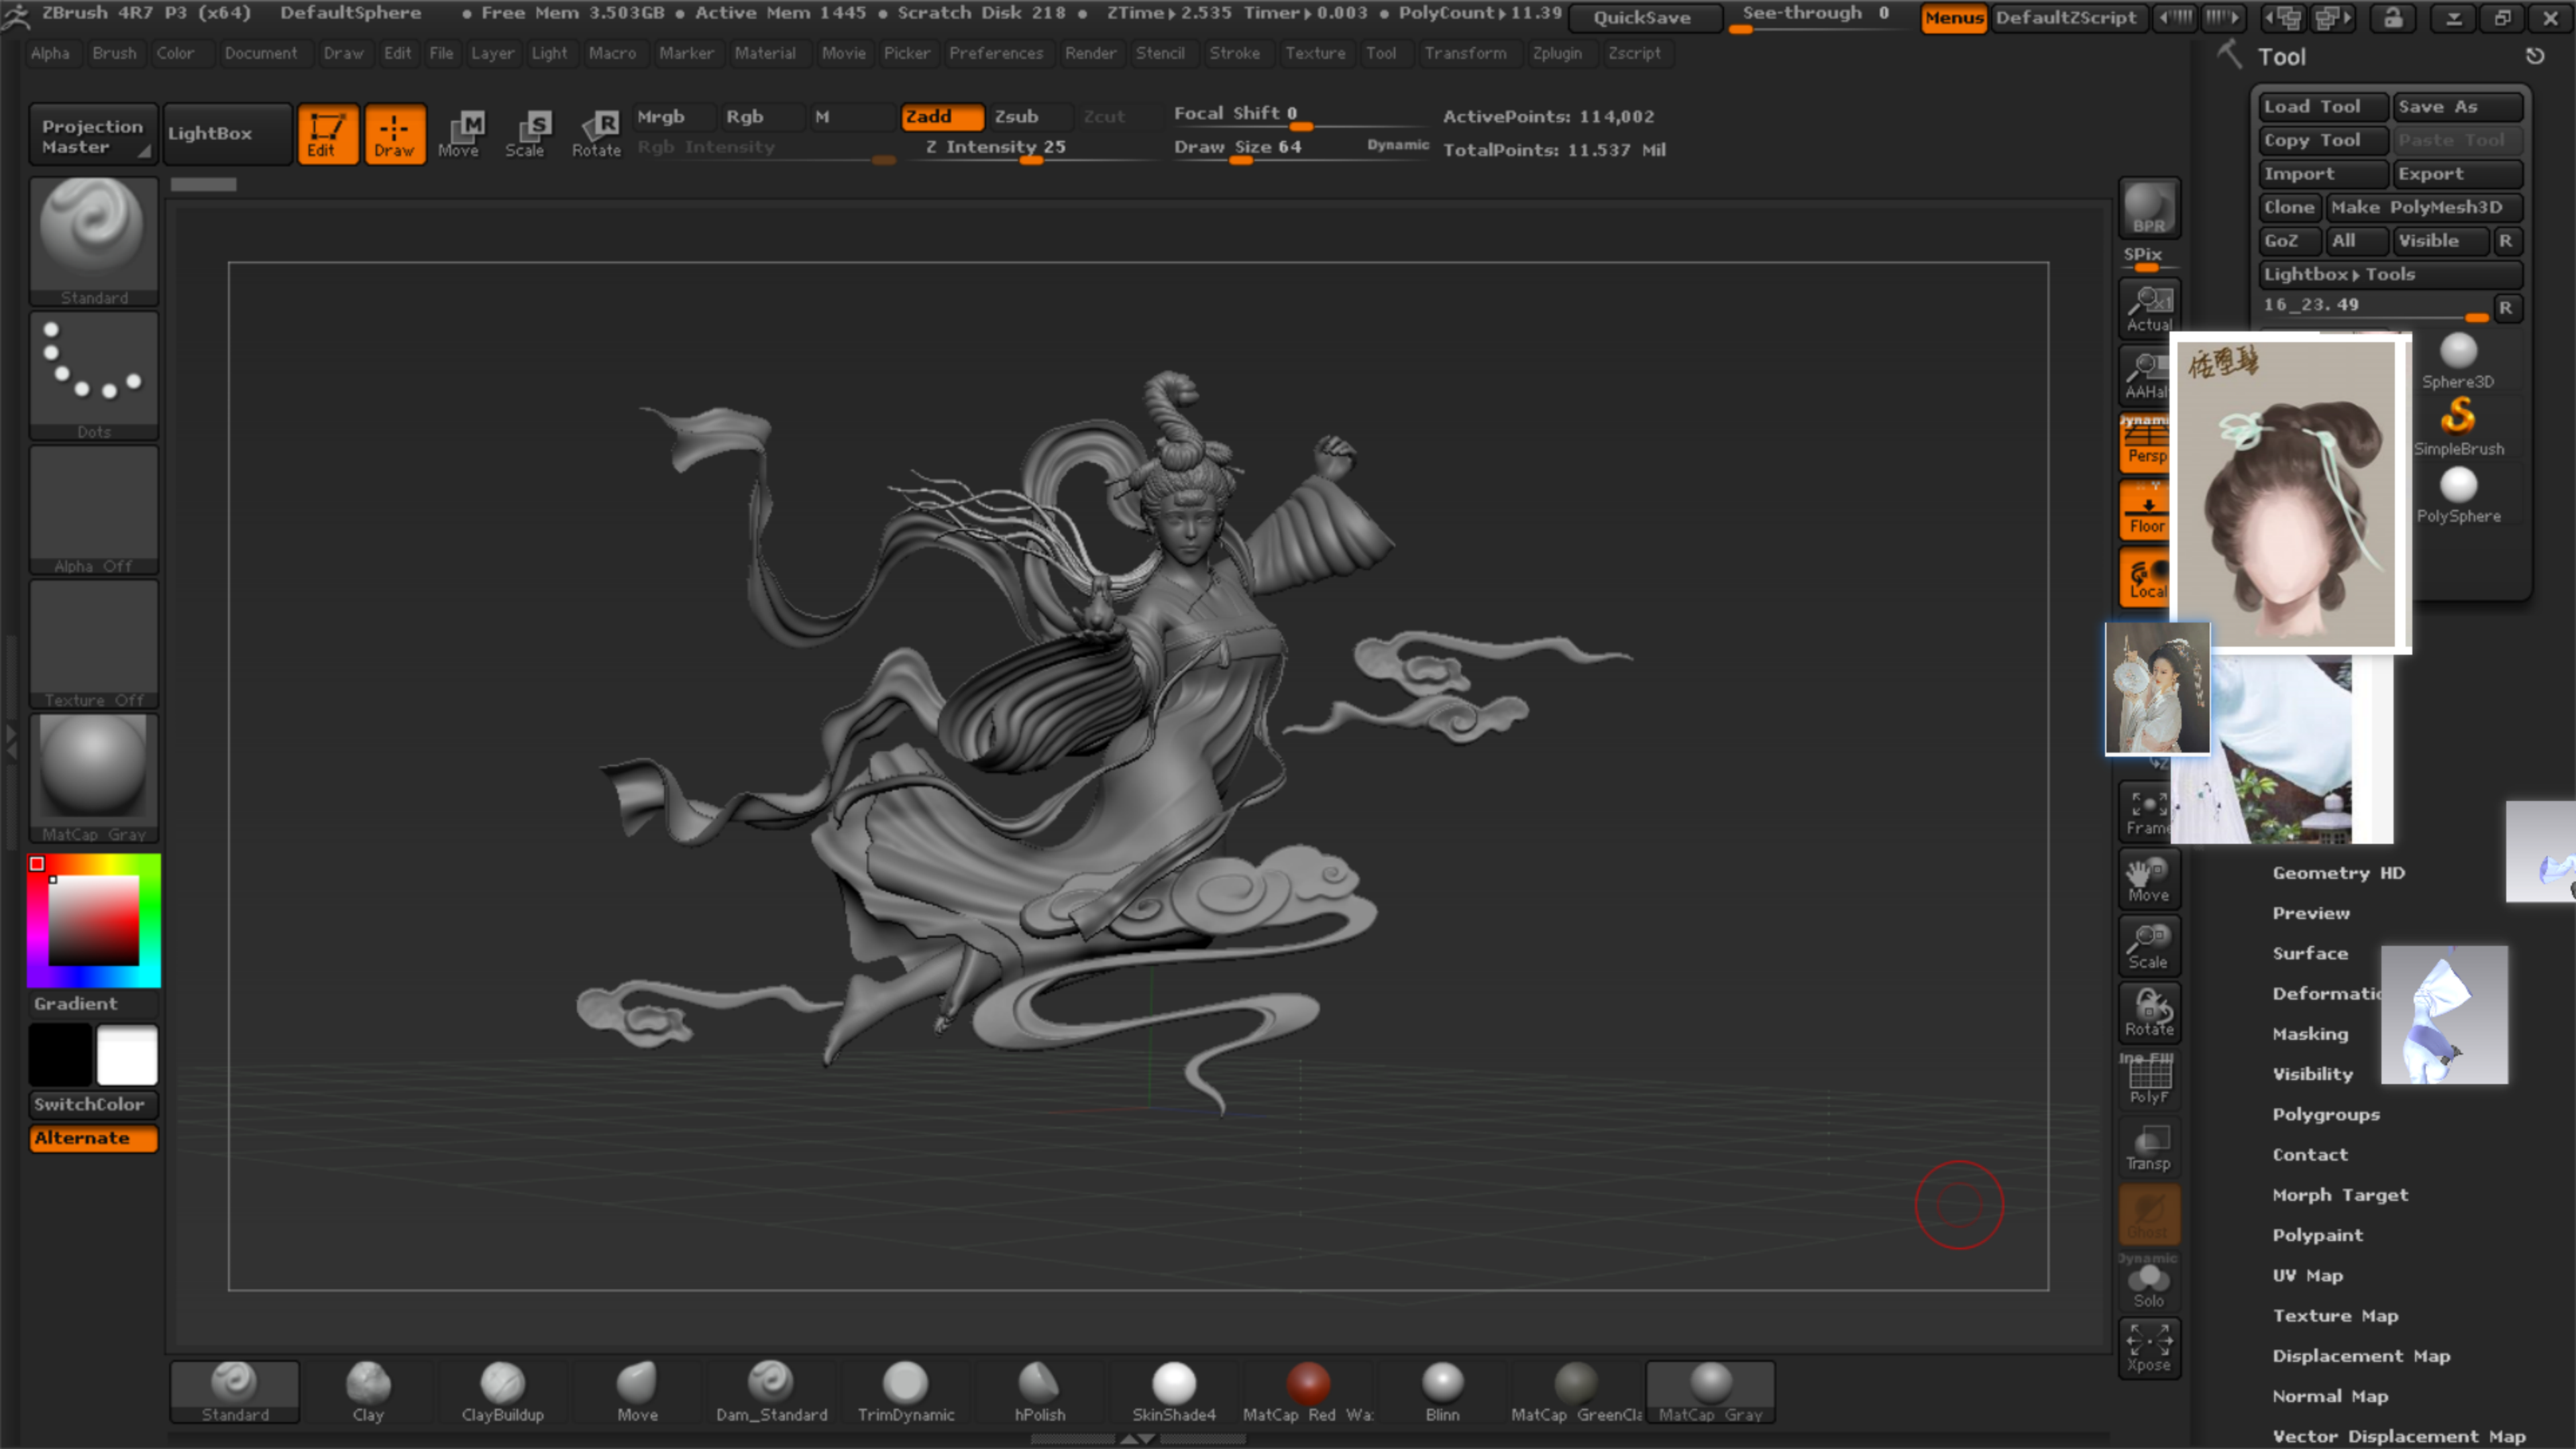
Task: Expand the Polypaint subpalette
Action: [2317, 1235]
